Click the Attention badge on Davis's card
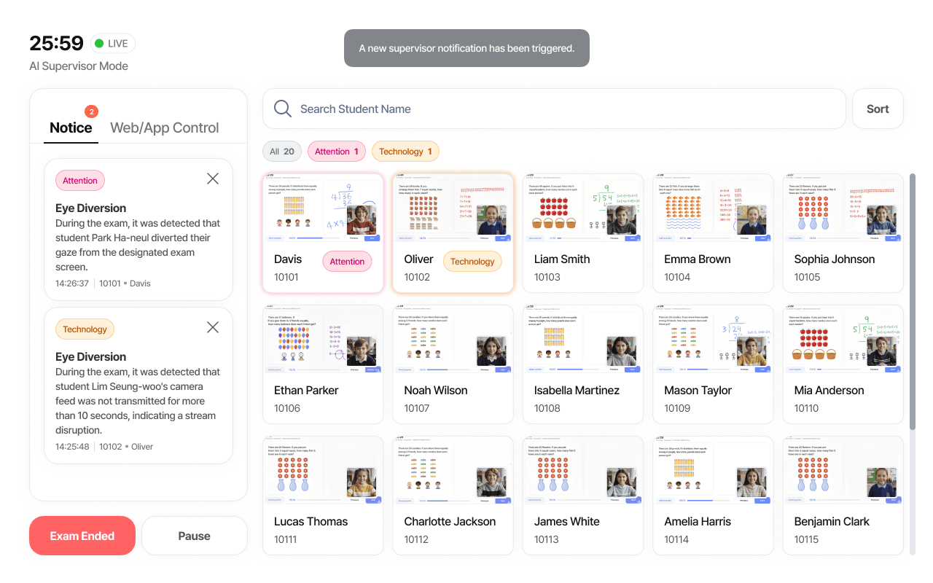Screen dimensions: 933x583 pos(347,262)
